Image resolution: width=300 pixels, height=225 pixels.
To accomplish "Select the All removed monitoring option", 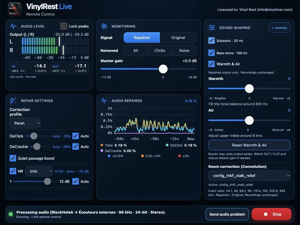I will 136,50.
